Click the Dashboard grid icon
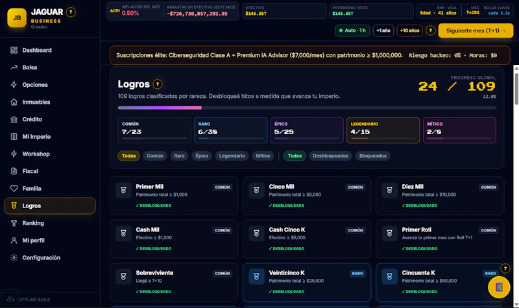The height and width of the screenshot is (308, 519). coord(14,51)
